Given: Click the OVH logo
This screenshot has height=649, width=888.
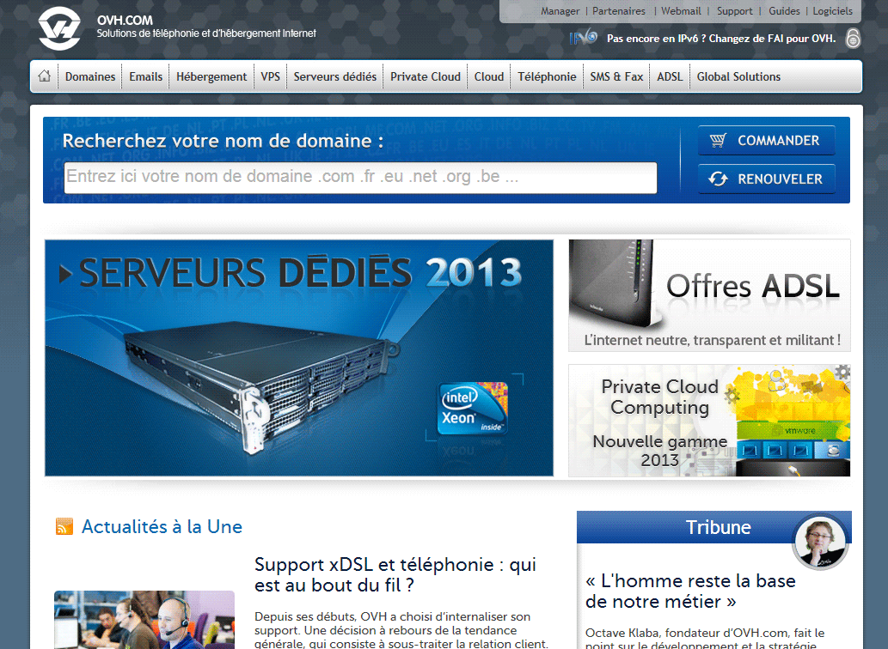Looking at the screenshot, I should (59, 28).
